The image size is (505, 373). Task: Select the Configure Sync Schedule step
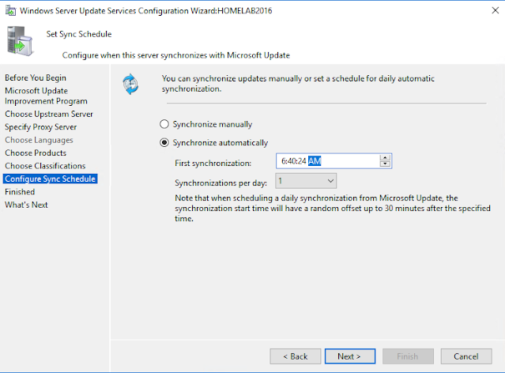tap(50, 179)
